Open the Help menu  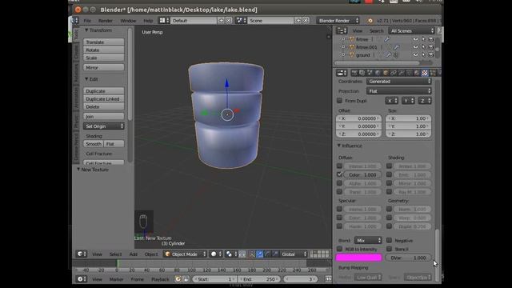click(148, 21)
